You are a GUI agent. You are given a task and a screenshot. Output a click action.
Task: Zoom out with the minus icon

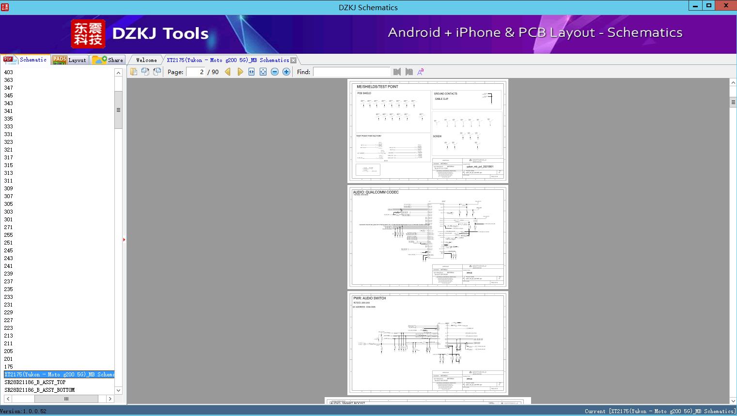point(275,72)
